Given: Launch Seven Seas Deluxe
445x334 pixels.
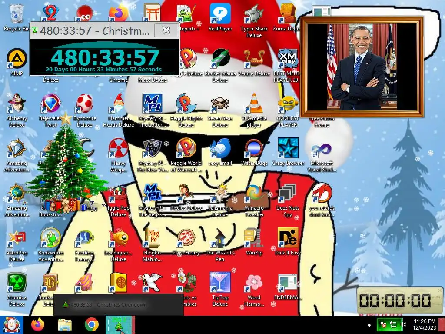Looking at the screenshot, I should pyautogui.click(x=220, y=111).
